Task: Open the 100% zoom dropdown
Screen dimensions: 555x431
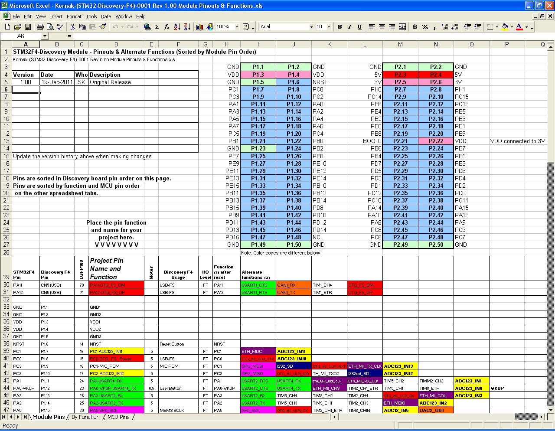Action: 237,27
